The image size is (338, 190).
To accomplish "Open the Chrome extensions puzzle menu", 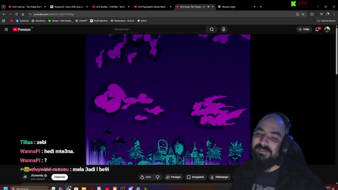I will pyautogui.click(x=312, y=14).
